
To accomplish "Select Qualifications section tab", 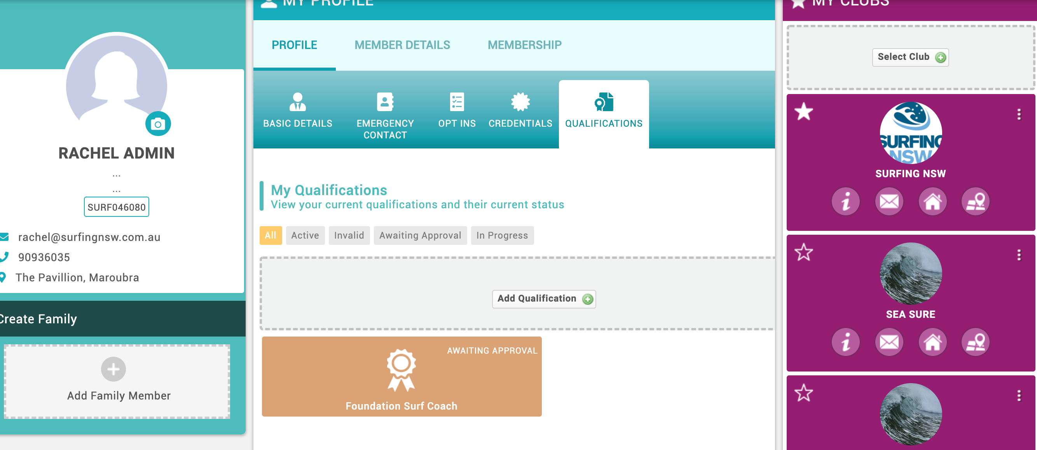I will click(x=604, y=114).
